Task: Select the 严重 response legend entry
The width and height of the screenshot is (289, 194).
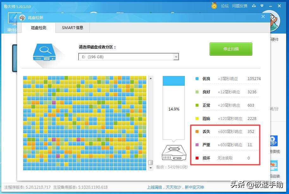Action: (206, 145)
